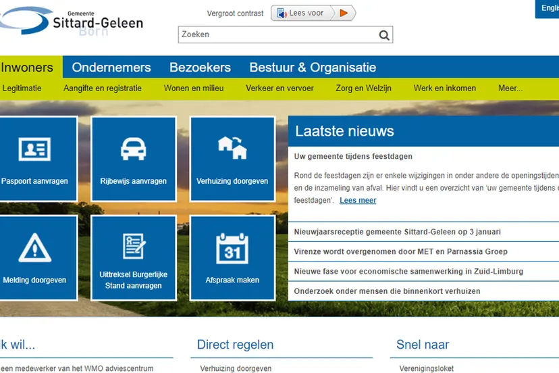Open Uw gemeente tijdens feestdagen headline
The image size is (559, 373).
pyautogui.click(x=353, y=156)
